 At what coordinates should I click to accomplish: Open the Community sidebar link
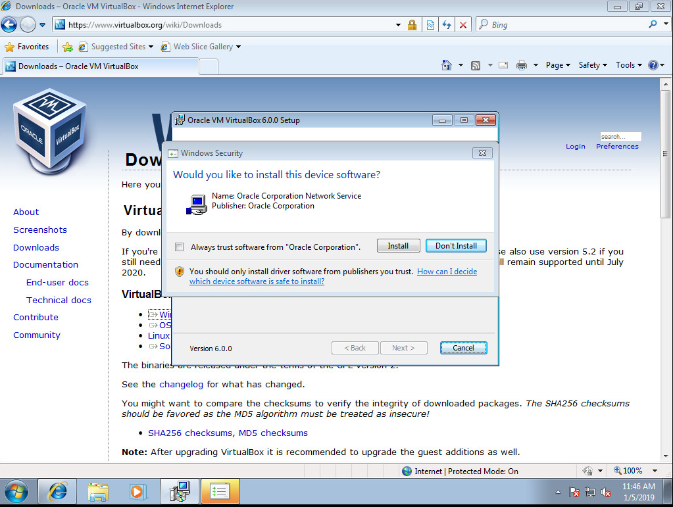[x=36, y=335]
